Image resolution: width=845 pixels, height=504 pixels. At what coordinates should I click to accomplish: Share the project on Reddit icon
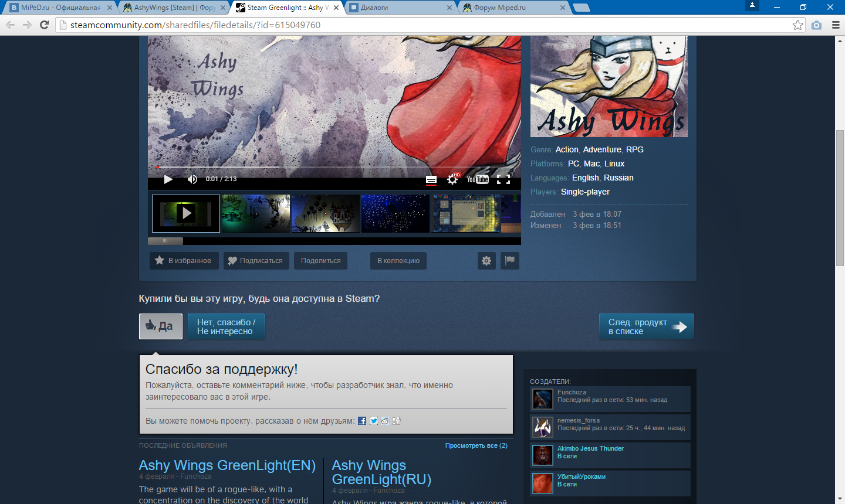pyautogui.click(x=385, y=421)
